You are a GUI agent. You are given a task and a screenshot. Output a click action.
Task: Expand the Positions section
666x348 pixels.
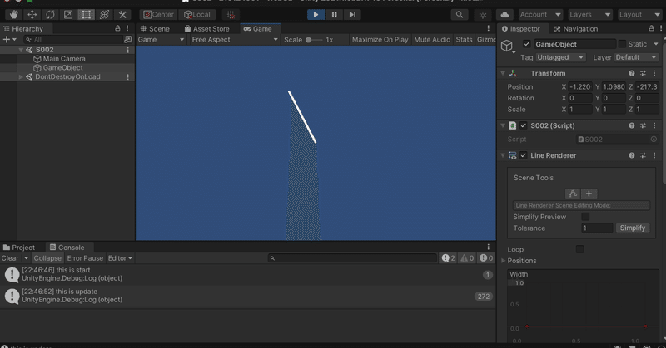pyautogui.click(x=504, y=261)
